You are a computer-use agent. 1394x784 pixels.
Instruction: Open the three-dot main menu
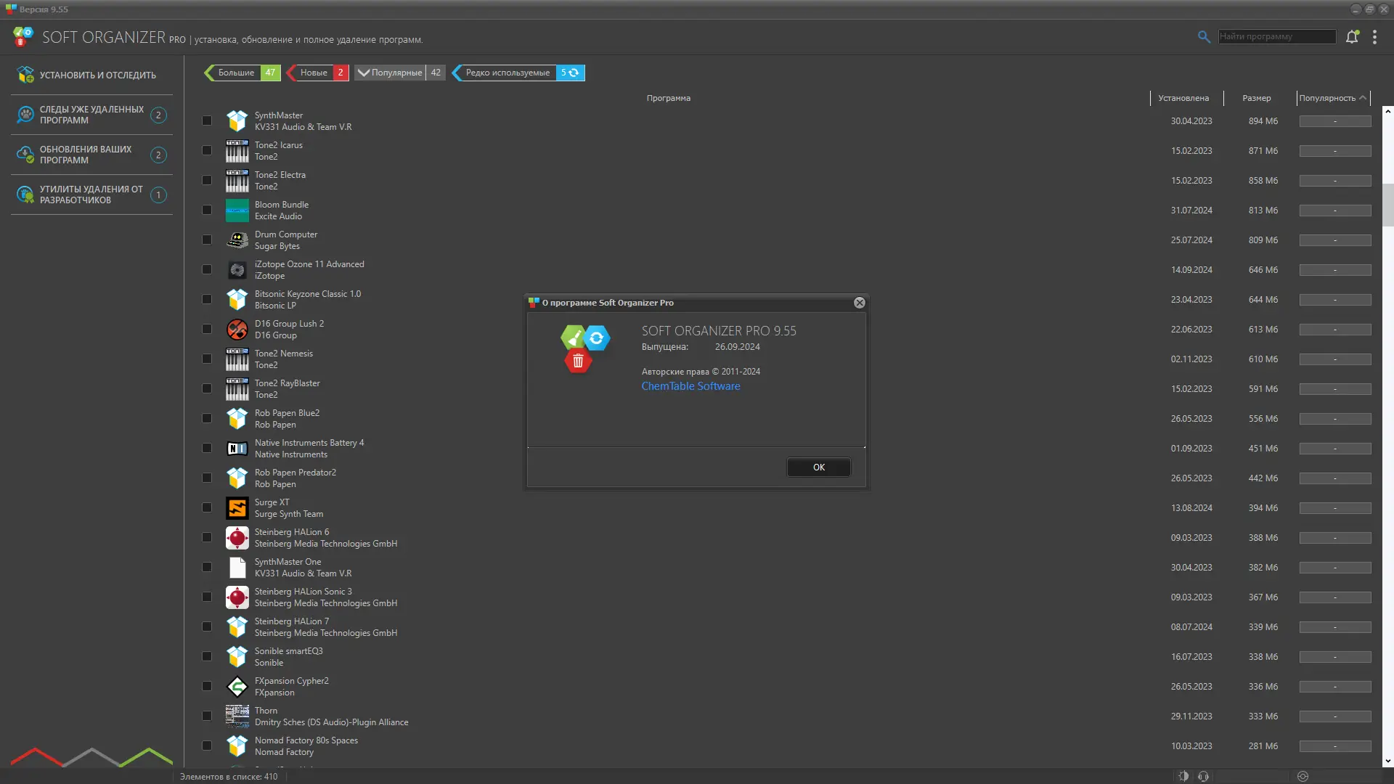(1374, 37)
